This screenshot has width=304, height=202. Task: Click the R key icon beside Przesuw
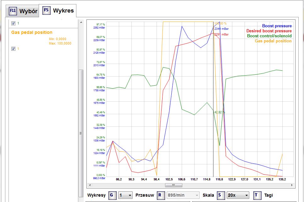pyautogui.click(x=160, y=195)
